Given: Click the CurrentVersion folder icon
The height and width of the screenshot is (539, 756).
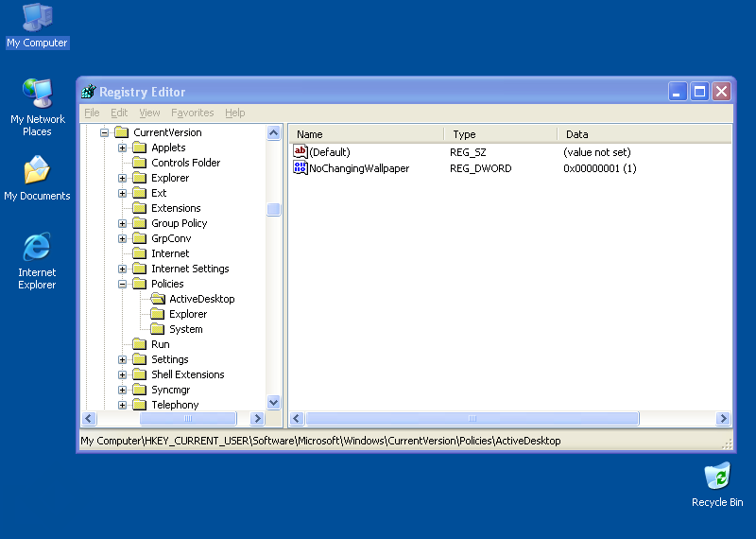Looking at the screenshot, I should click(x=122, y=132).
